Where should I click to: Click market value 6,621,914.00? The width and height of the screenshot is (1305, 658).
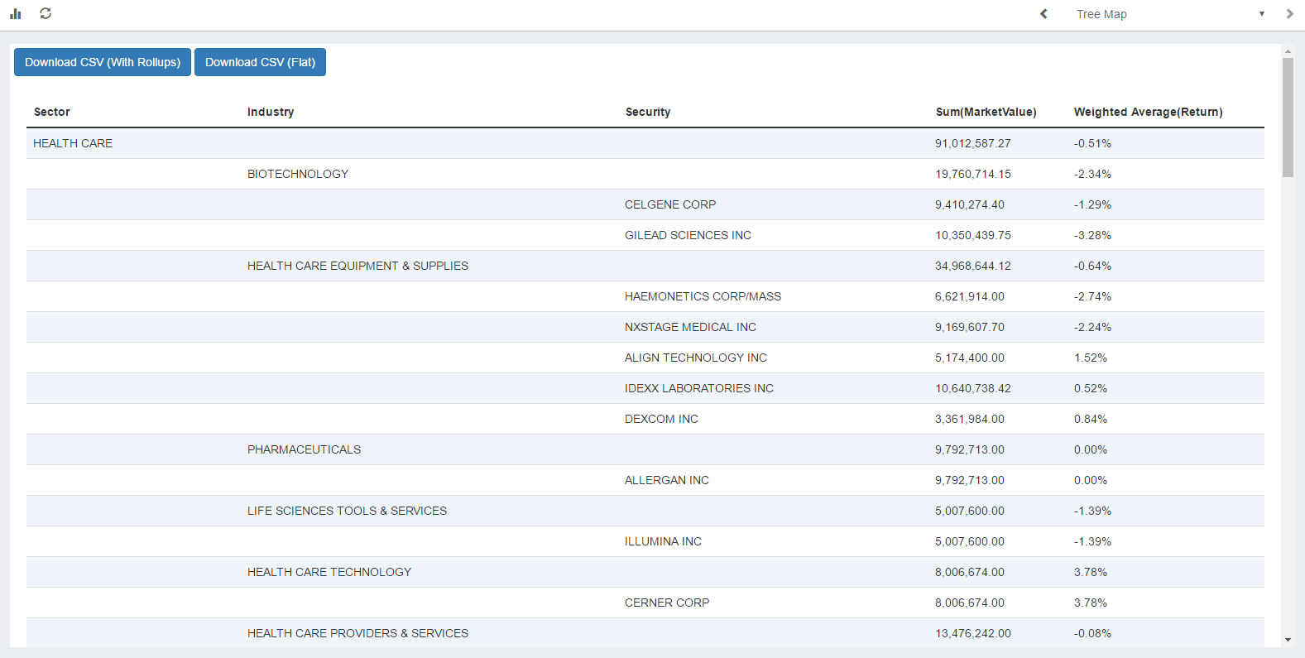970,296
